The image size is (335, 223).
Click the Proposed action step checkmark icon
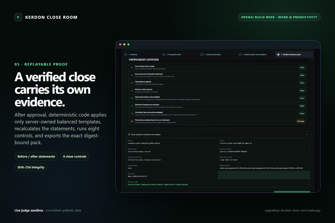click(x=164, y=54)
